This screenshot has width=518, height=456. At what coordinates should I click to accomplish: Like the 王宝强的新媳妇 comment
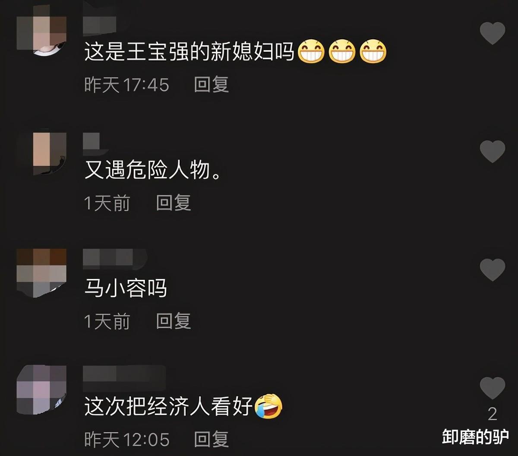[493, 33]
